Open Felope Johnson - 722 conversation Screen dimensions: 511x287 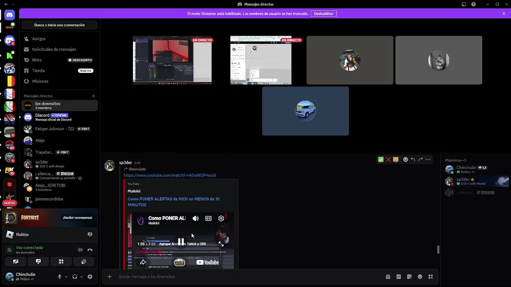tap(59, 129)
